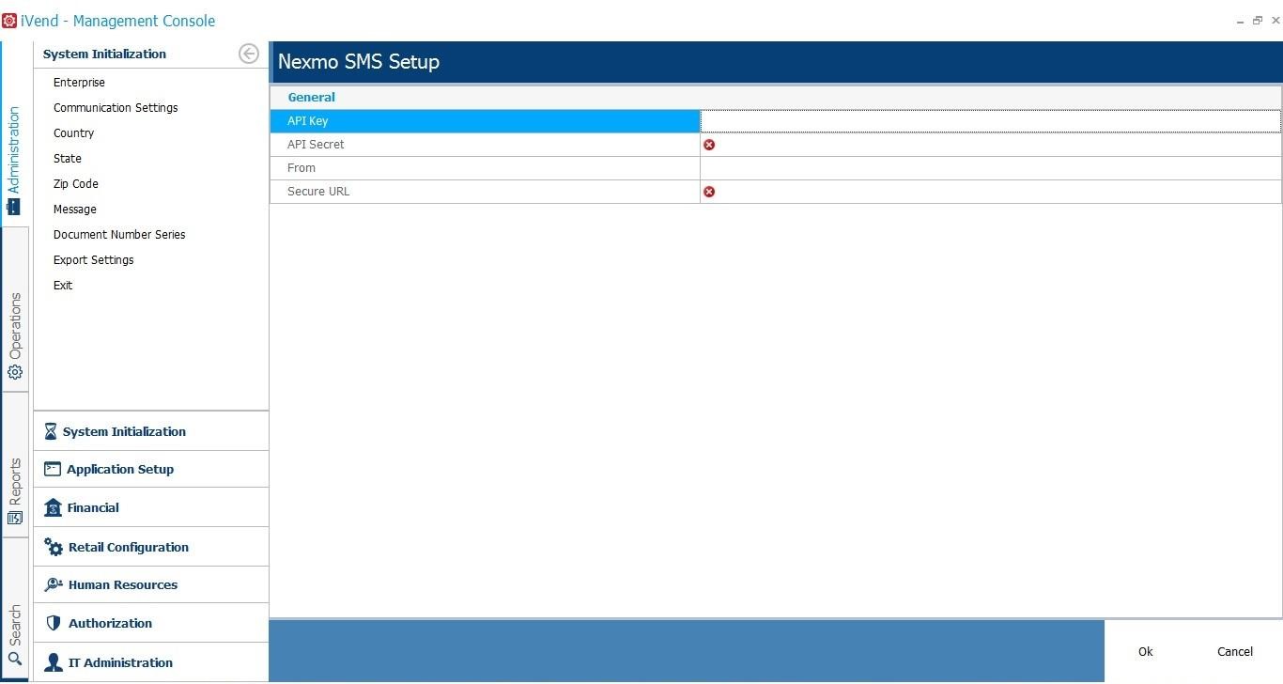Viewport: 1283px width, 684px height.
Task: Select the API Key label row
Action: [485, 121]
